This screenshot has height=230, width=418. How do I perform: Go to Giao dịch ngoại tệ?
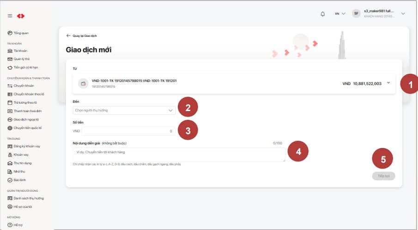click(x=26, y=119)
